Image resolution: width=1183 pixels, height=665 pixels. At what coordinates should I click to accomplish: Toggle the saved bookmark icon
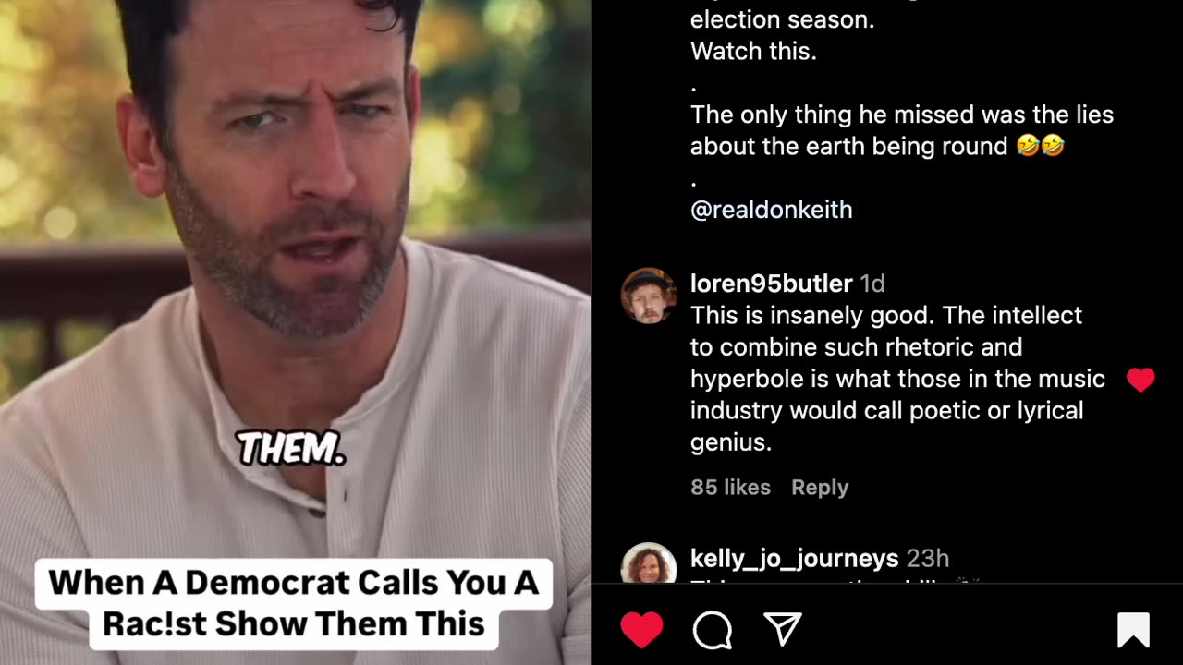(x=1133, y=630)
